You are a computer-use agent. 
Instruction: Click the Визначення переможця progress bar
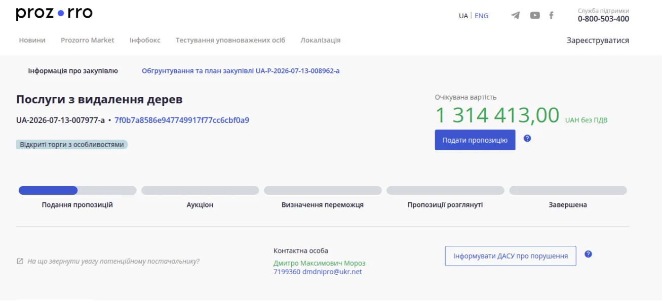[x=323, y=191]
